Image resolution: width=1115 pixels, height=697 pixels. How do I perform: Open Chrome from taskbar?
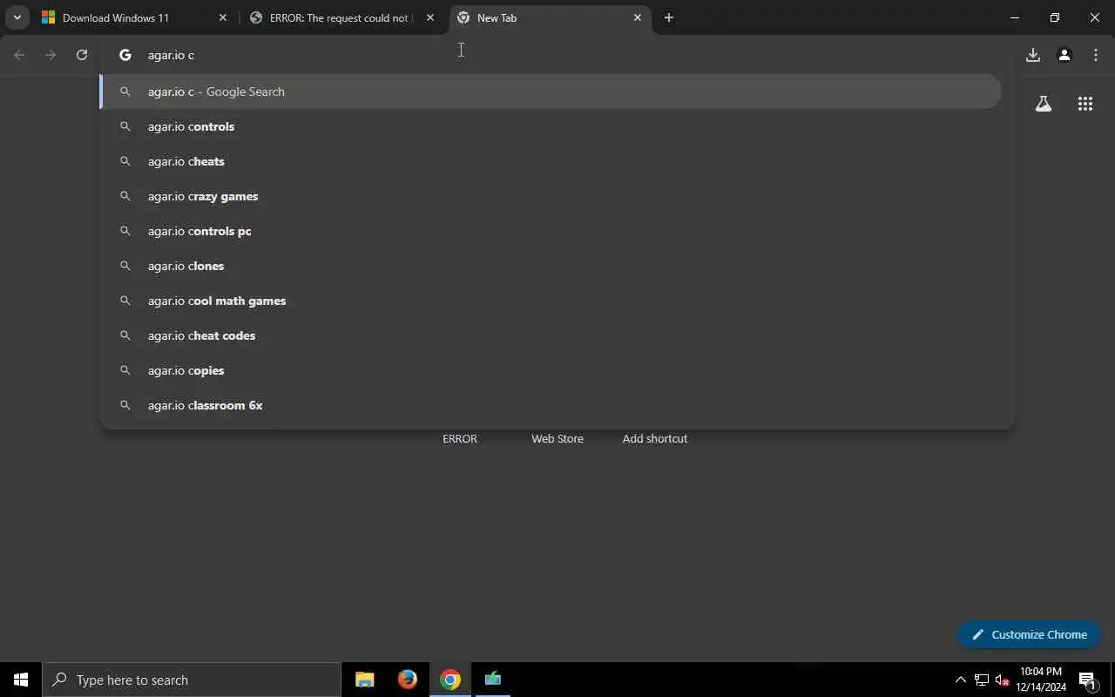[x=450, y=680]
